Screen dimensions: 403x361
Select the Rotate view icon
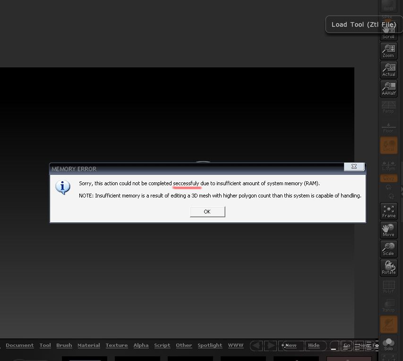point(389,268)
